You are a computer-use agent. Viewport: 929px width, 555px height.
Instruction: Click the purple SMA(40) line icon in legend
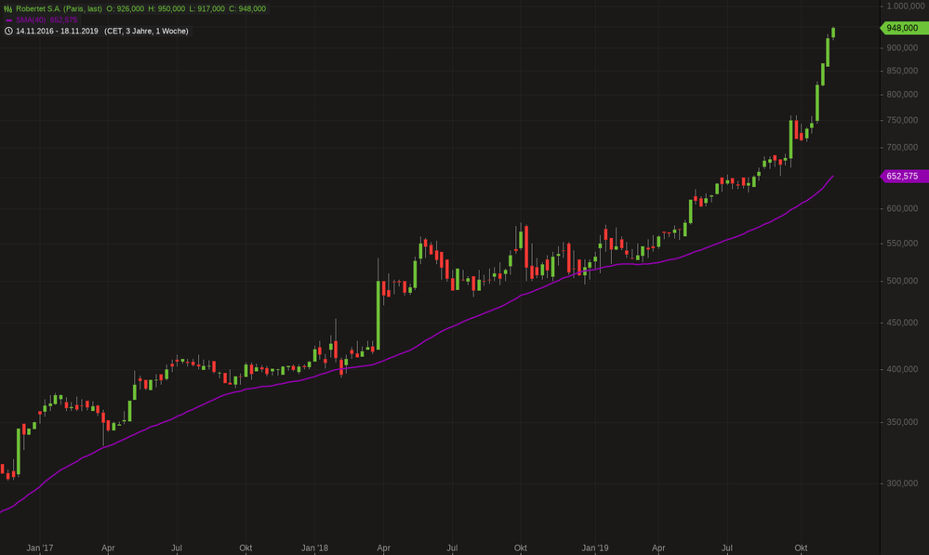coord(8,20)
